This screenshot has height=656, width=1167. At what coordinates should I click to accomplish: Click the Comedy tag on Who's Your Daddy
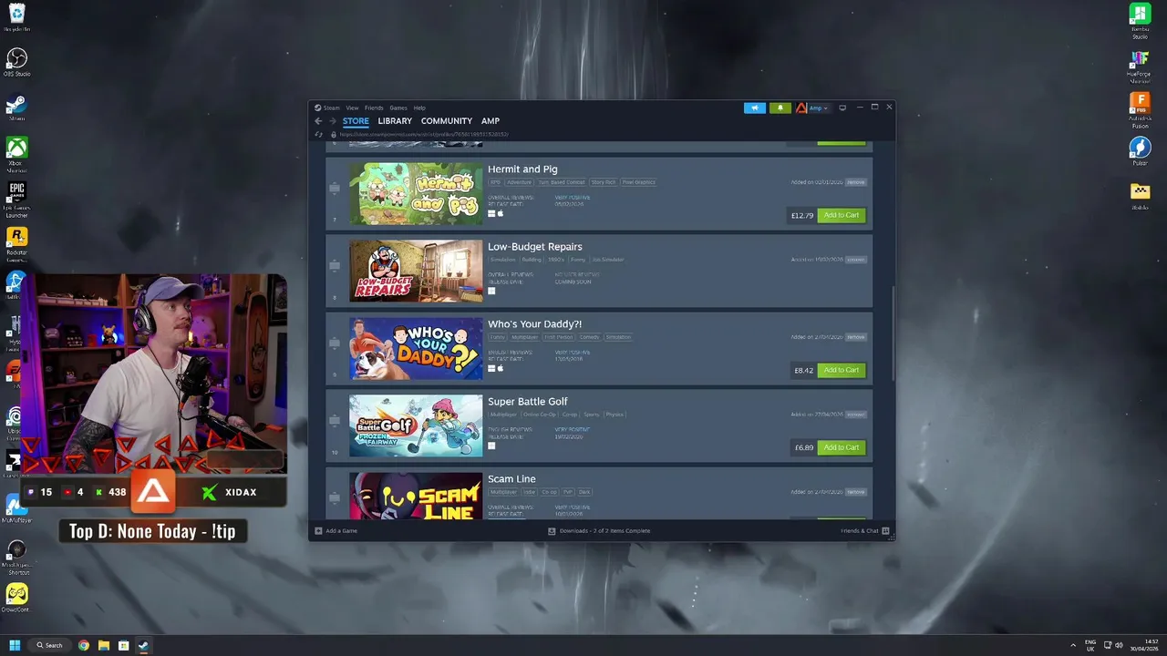coord(589,337)
